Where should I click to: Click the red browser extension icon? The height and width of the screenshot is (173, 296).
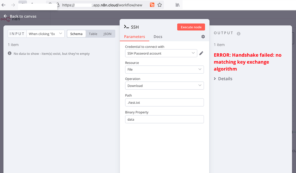click(x=152, y=5)
